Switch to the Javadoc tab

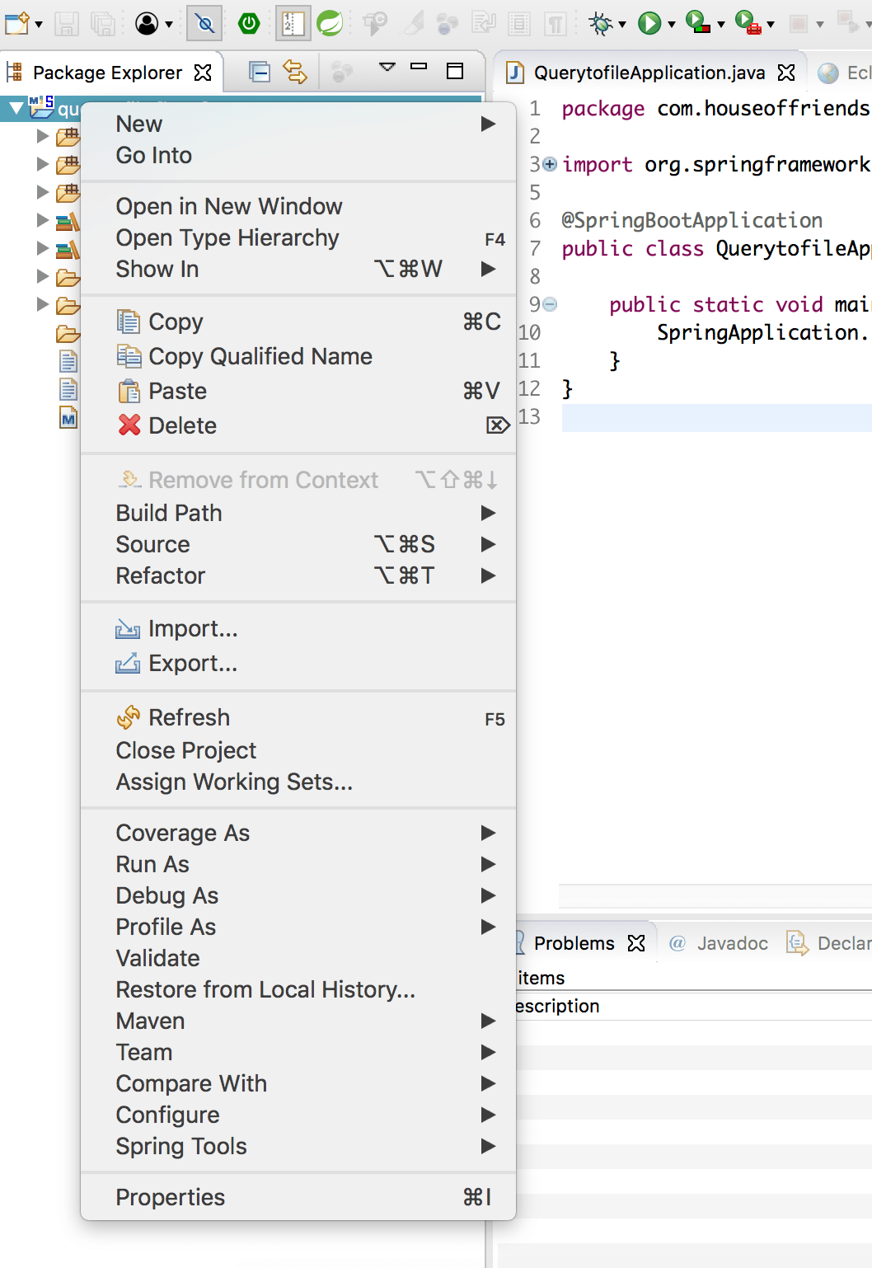(x=731, y=943)
